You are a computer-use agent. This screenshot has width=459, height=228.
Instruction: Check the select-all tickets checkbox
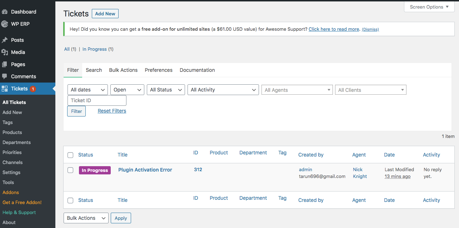click(x=70, y=154)
